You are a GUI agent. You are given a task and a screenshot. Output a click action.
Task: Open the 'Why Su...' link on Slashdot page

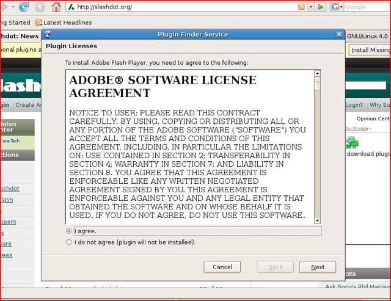pos(380,105)
